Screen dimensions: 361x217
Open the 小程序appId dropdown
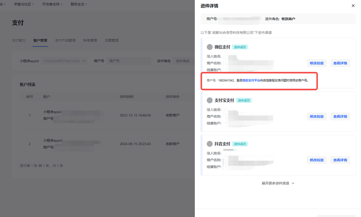point(64,61)
